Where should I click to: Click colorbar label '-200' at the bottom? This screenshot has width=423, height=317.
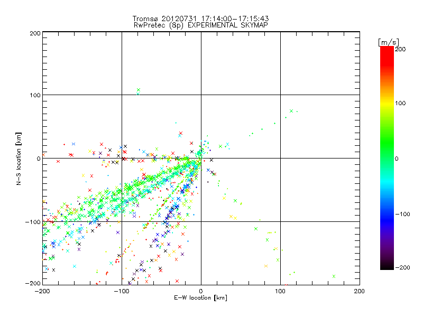point(402,267)
